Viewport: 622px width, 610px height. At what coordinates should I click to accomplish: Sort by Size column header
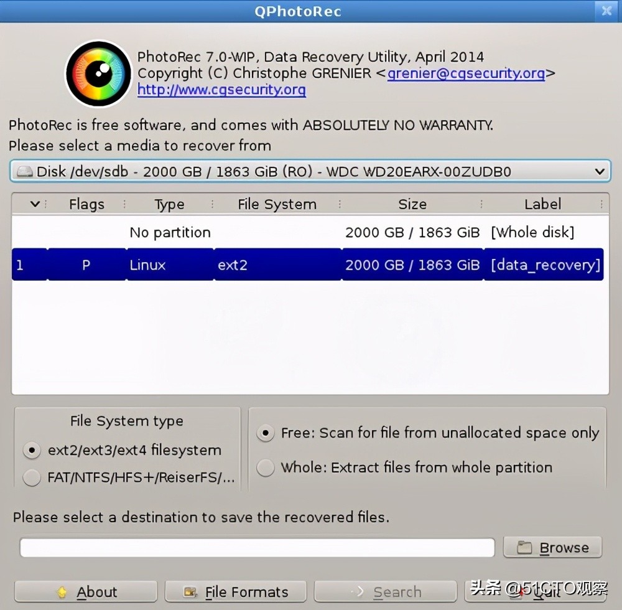[412, 204]
